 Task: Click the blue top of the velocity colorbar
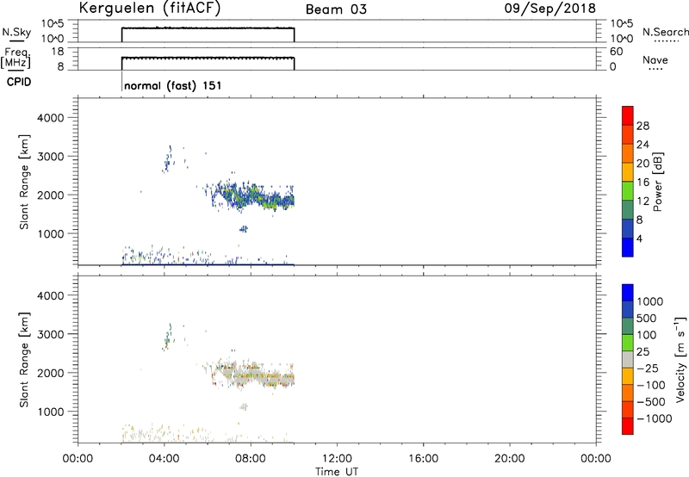tap(628, 293)
